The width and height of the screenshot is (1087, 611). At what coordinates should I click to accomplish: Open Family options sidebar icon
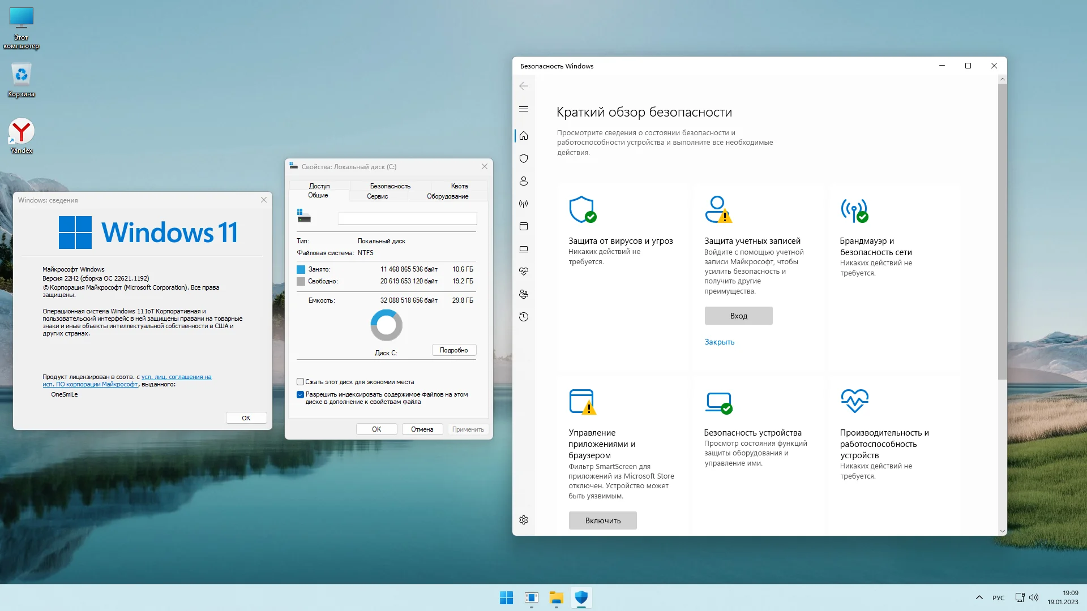(x=524, y=294)
